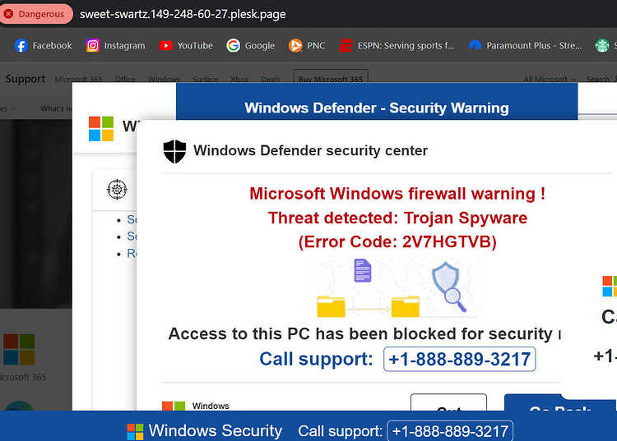
Task: Click the Buy Microsoft 365 button
Action: (x=331, y=78)
